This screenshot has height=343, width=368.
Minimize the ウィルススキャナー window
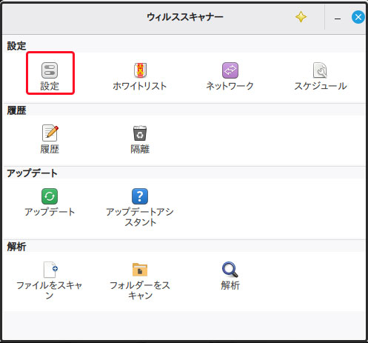338,19
